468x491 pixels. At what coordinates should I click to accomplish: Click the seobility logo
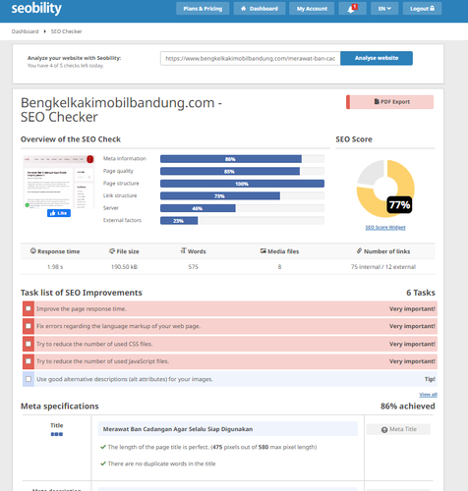(x=36, y=9)
